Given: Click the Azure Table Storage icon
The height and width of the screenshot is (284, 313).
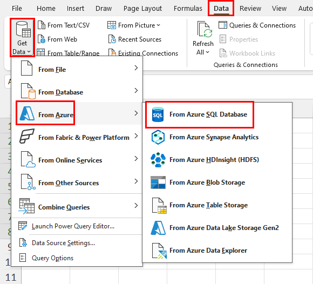Looking at the screenshot, I should coord(159,206).
